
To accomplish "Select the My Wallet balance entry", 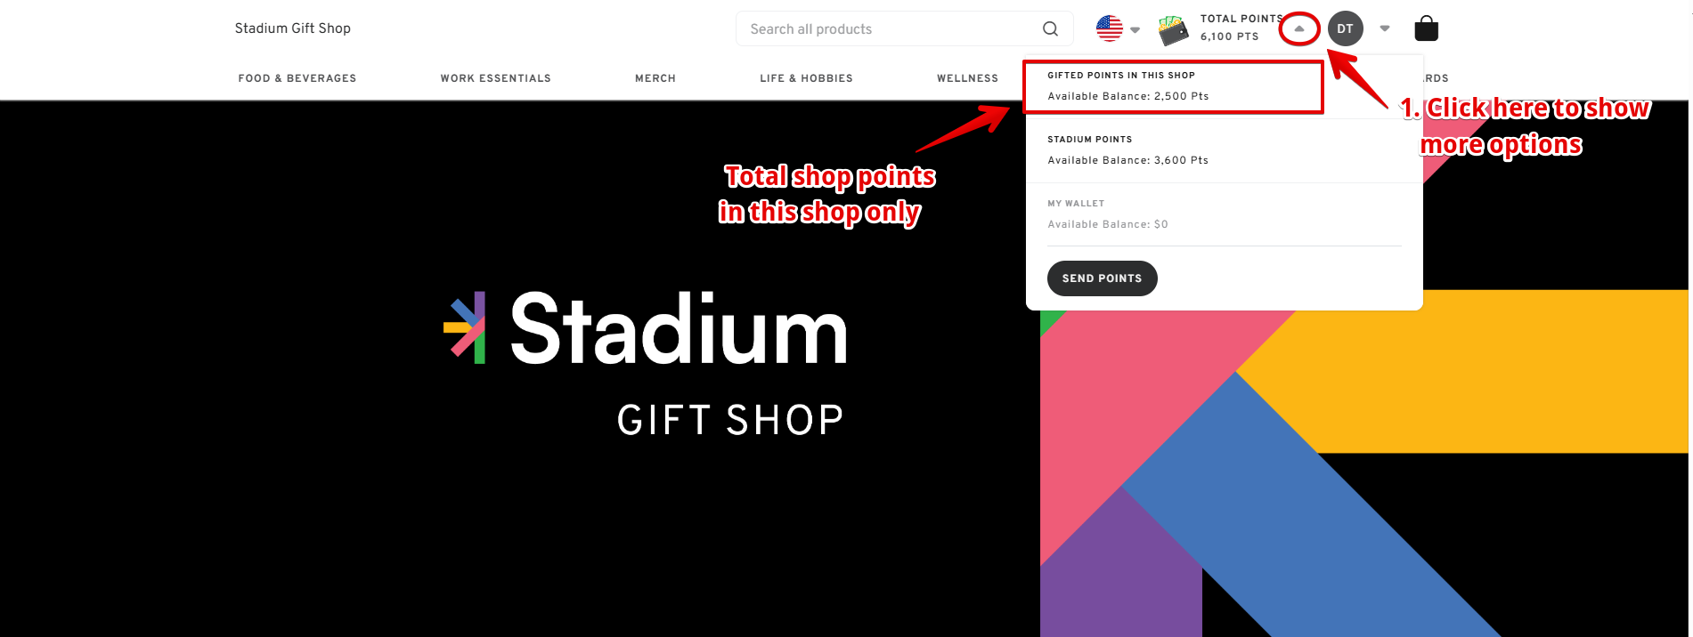I will (1225, 214).
